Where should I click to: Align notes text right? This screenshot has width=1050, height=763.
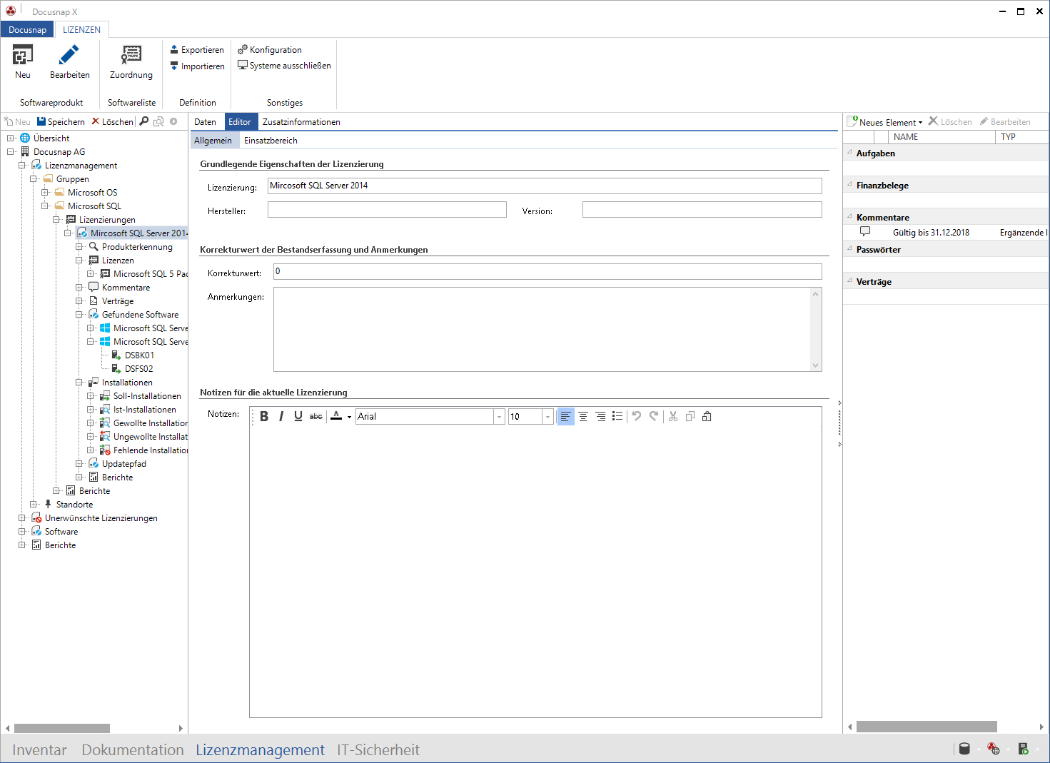click(x=600, y=416)
